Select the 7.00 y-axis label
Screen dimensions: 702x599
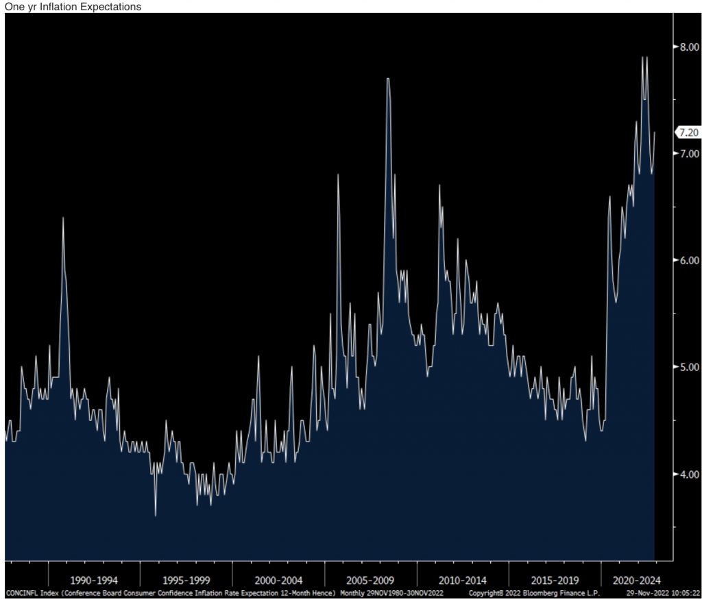[689, 153]
